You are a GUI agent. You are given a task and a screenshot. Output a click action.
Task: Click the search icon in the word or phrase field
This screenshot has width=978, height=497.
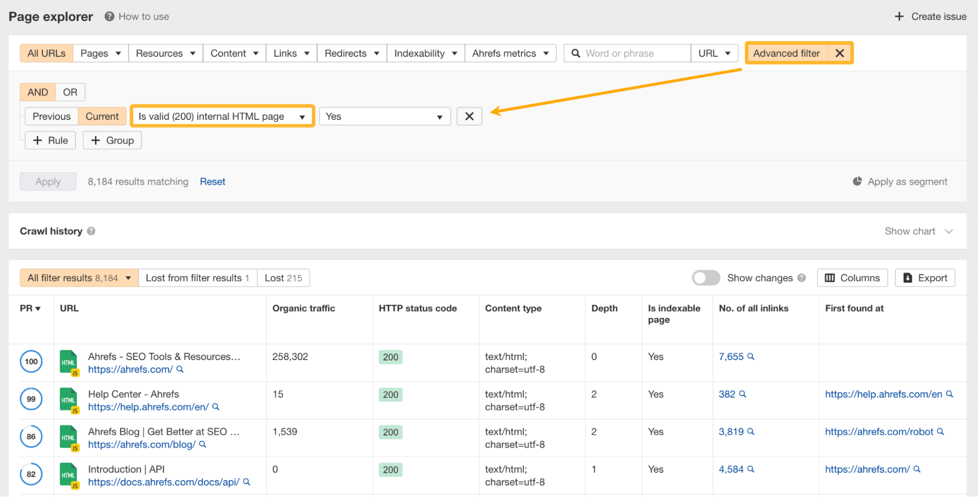click(x=576, y=53)
